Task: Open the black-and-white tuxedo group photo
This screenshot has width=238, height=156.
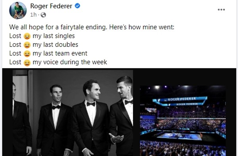Action: click(x=73, y=113)
